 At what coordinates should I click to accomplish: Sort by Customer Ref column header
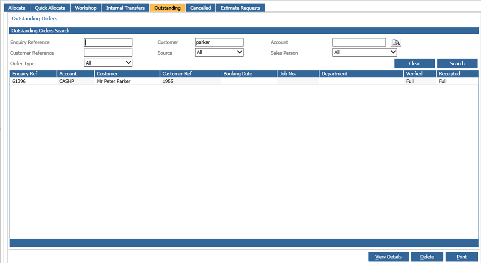[x=190, y=74]
